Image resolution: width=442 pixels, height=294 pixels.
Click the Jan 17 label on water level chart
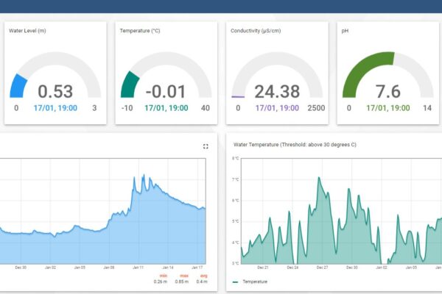tap(197, 268)
